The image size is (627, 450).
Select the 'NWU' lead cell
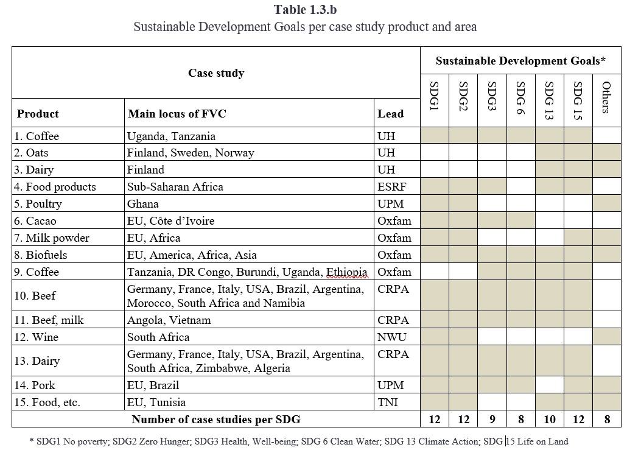(x=391, y=337)
